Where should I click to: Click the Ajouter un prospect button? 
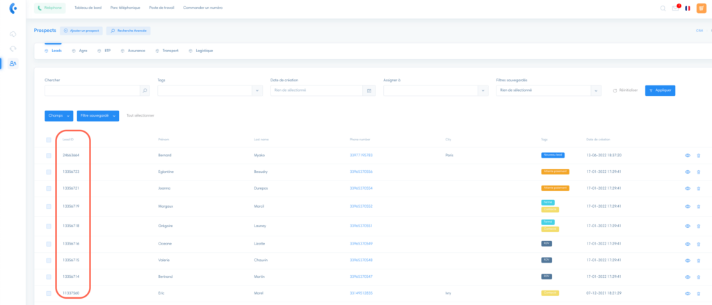click(x=81, y=31)
